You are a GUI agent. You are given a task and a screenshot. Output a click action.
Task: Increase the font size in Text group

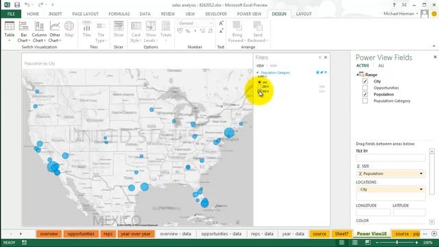pos(221,23)
